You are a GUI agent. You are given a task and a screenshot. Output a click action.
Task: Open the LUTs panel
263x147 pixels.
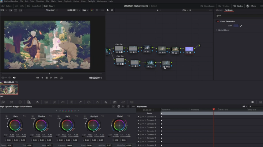point(19,6)
